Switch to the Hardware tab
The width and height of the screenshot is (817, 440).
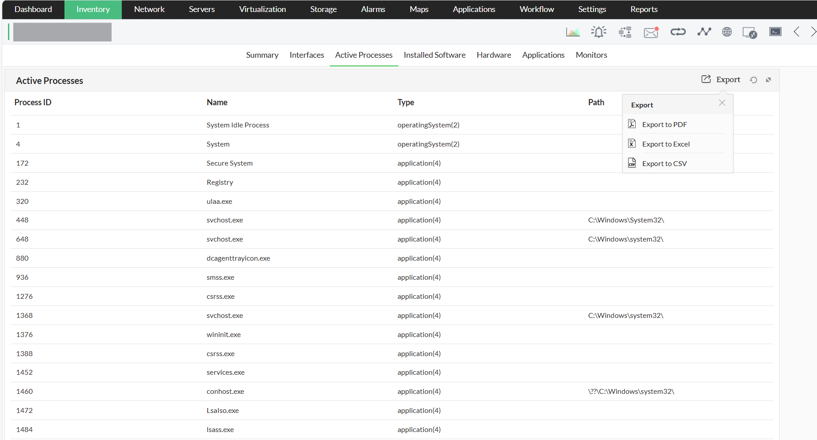pos(493,55)
